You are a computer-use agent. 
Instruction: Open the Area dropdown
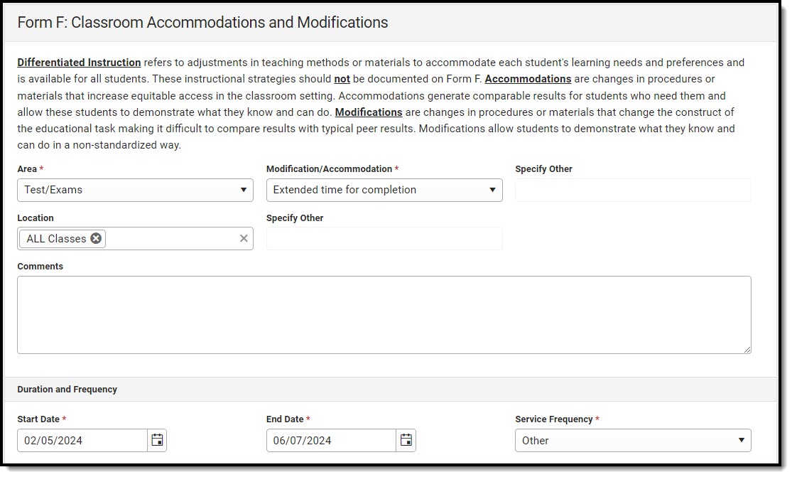[x=135, y=190]
